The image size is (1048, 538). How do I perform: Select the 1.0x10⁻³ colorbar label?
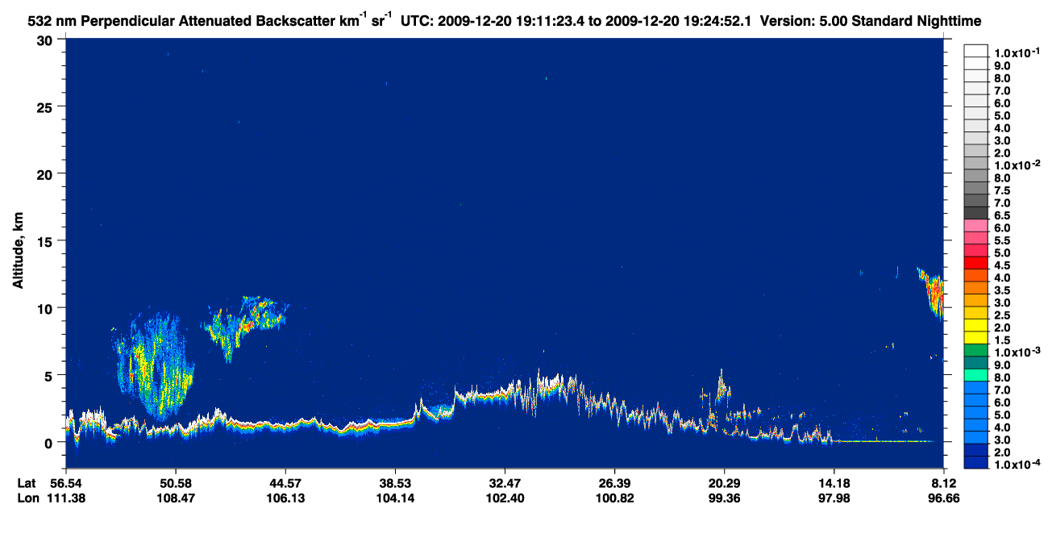click(1017, 352)
